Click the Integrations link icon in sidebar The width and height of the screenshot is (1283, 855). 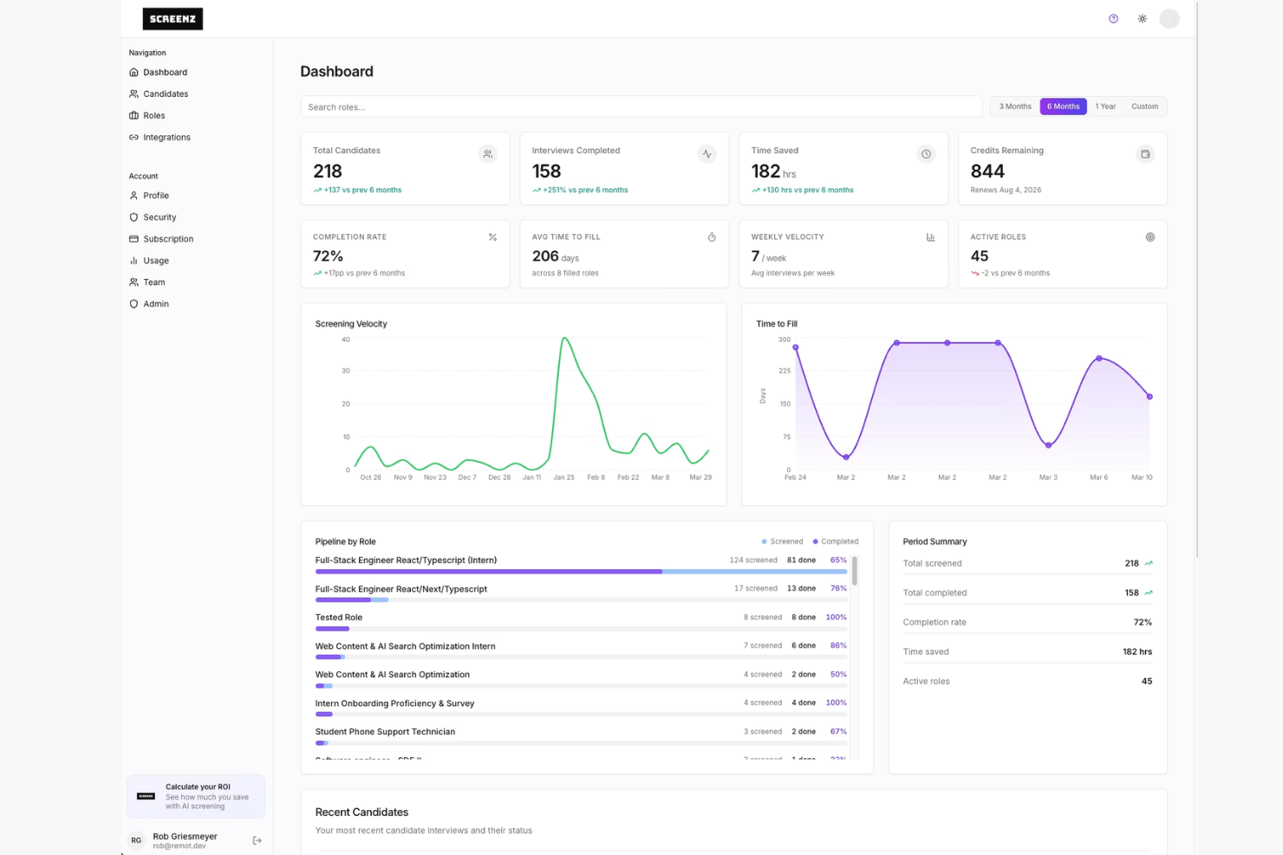click(134, 138)
